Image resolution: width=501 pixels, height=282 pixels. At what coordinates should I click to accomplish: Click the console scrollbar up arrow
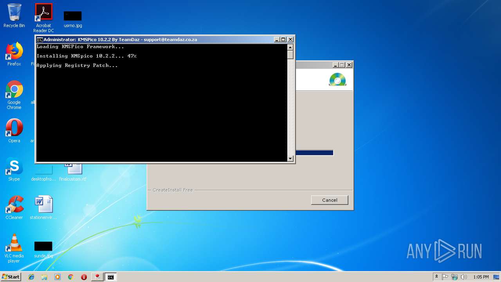point(290,47)
